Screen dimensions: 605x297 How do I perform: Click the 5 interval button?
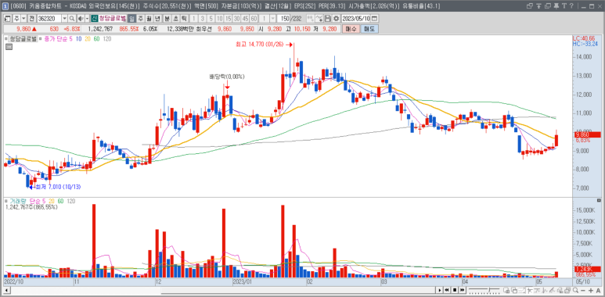211,19
